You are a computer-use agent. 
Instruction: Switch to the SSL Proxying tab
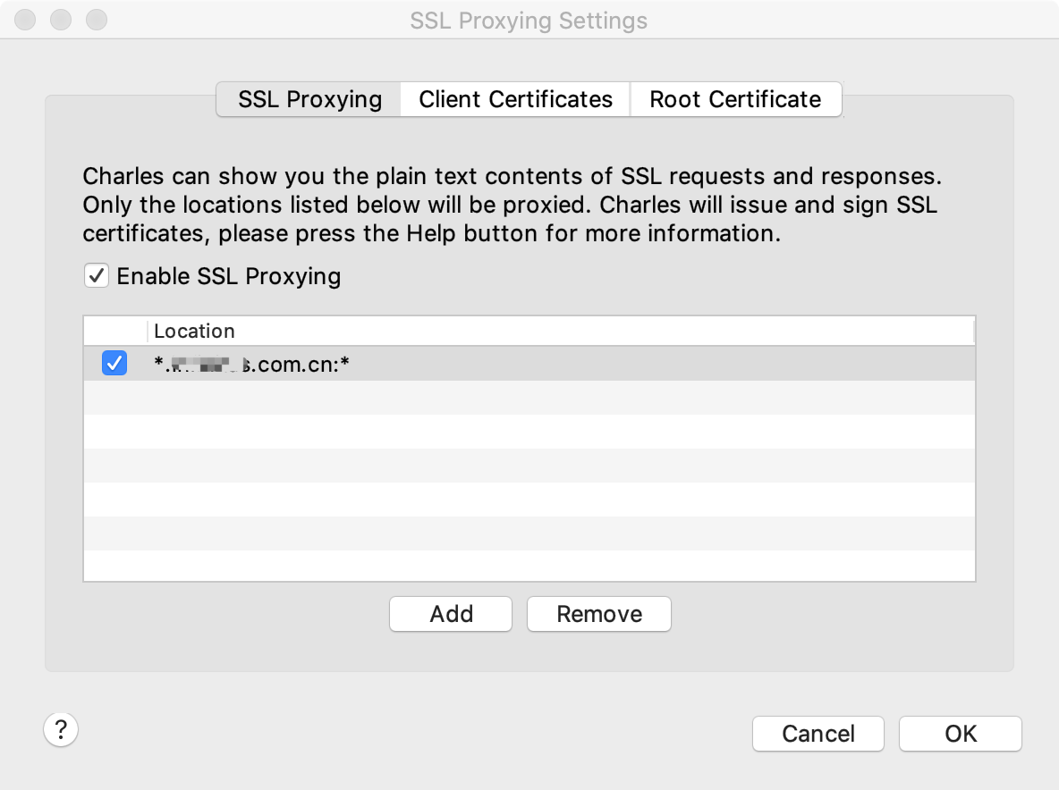click(x=309, y=98)
